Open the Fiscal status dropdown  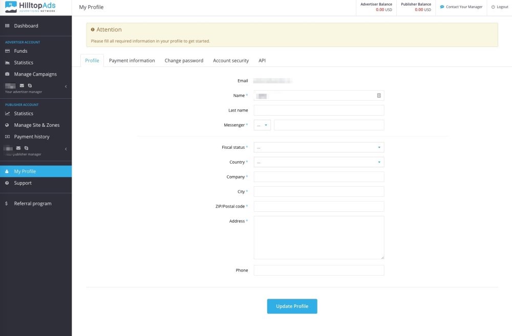coord(318,147)
